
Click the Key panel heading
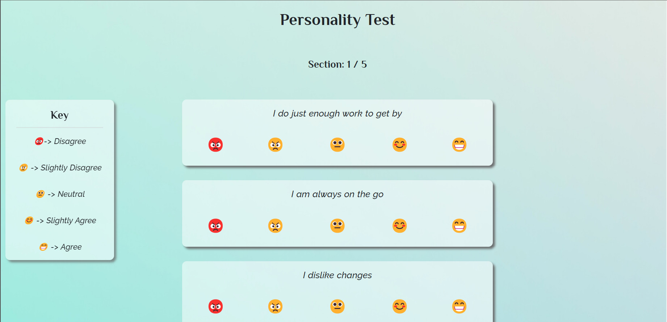pos(59,115)
